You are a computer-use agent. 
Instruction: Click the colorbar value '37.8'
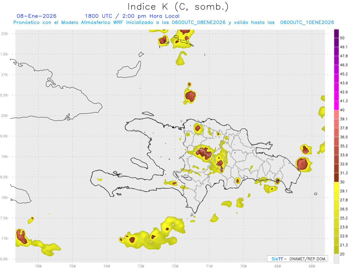click(344, 128)
